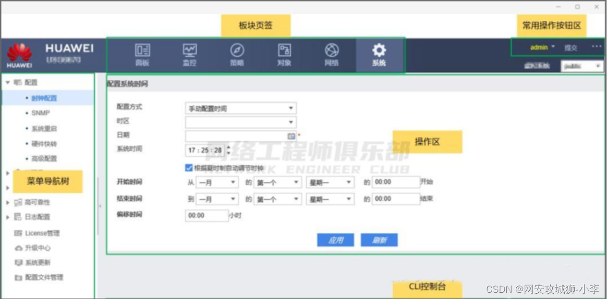Open the admin user dropdown

tap(542, 47)
